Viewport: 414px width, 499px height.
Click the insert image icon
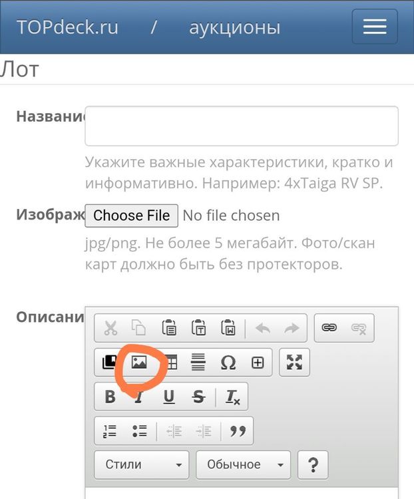tap(139, 362)
